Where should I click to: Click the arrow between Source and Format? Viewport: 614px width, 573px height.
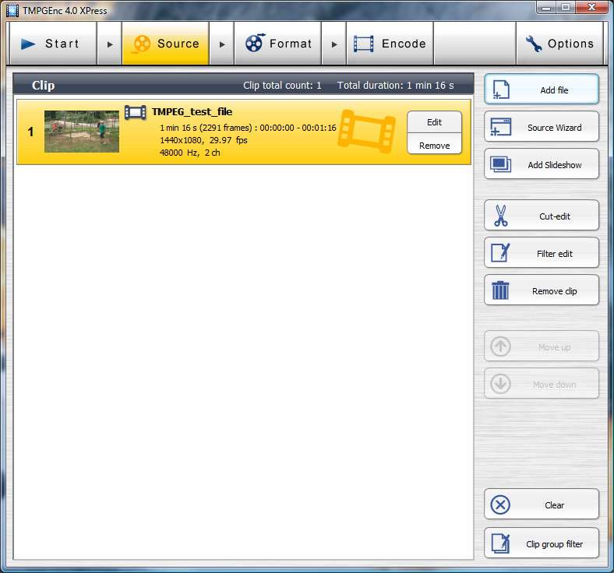[221, 44]
